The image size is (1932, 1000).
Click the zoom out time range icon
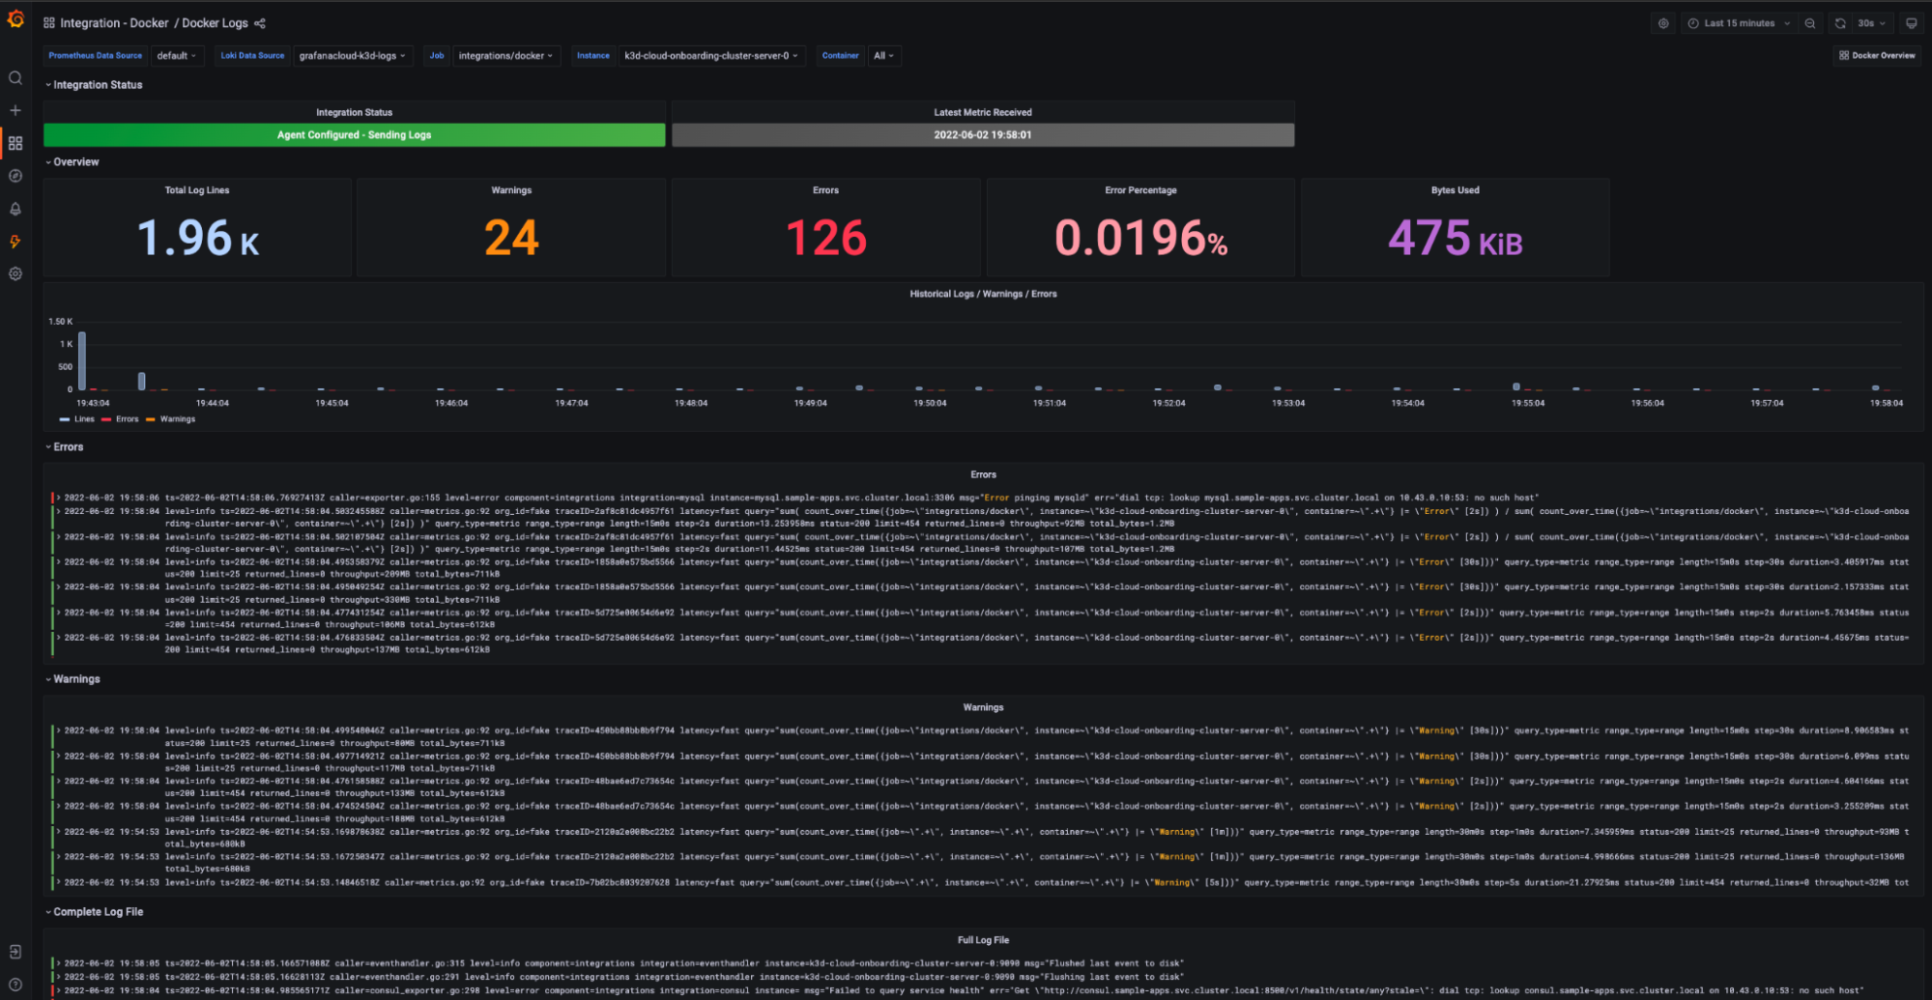(x=1810, y=23)
